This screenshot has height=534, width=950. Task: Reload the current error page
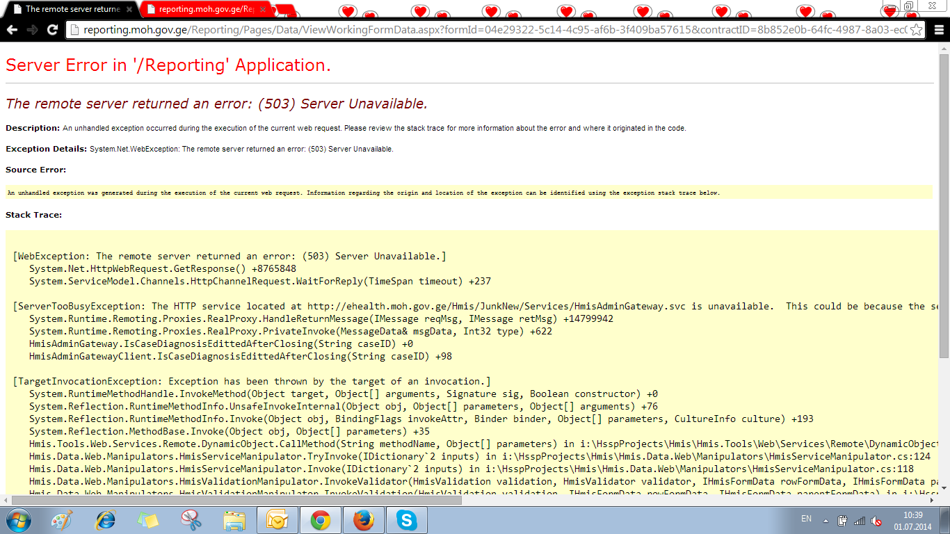point(52,29)
